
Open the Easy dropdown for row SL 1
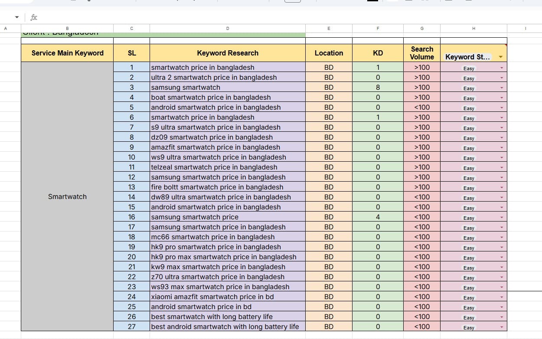[501, 68]
